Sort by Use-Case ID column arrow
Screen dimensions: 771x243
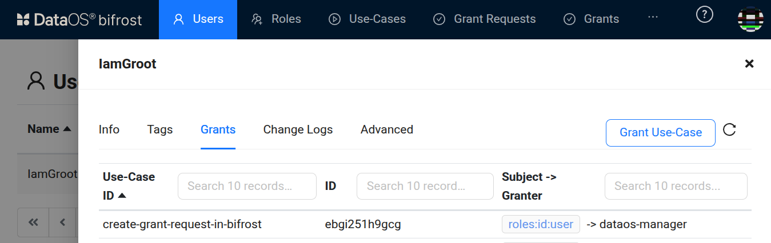122,196
